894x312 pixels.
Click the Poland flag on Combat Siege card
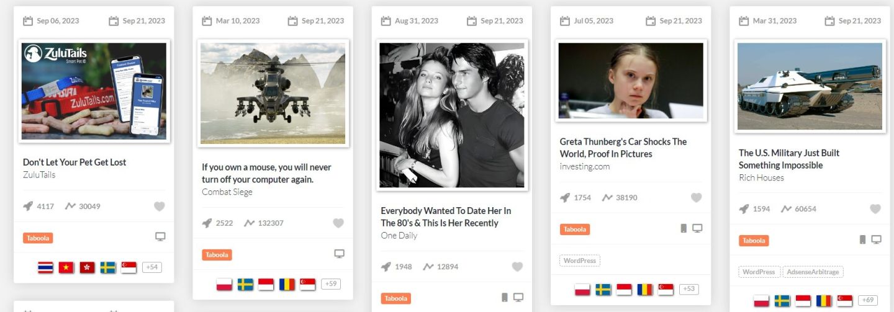(224, 284)
